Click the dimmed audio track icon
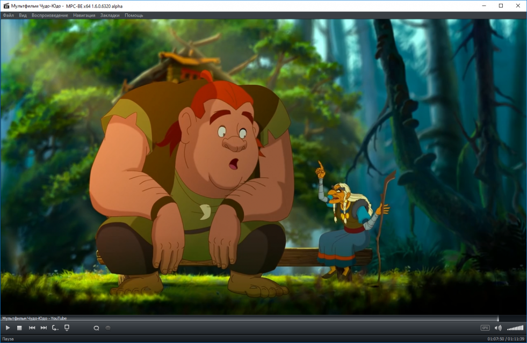Screen dimensions: 527x343 (x=108, y=327)
